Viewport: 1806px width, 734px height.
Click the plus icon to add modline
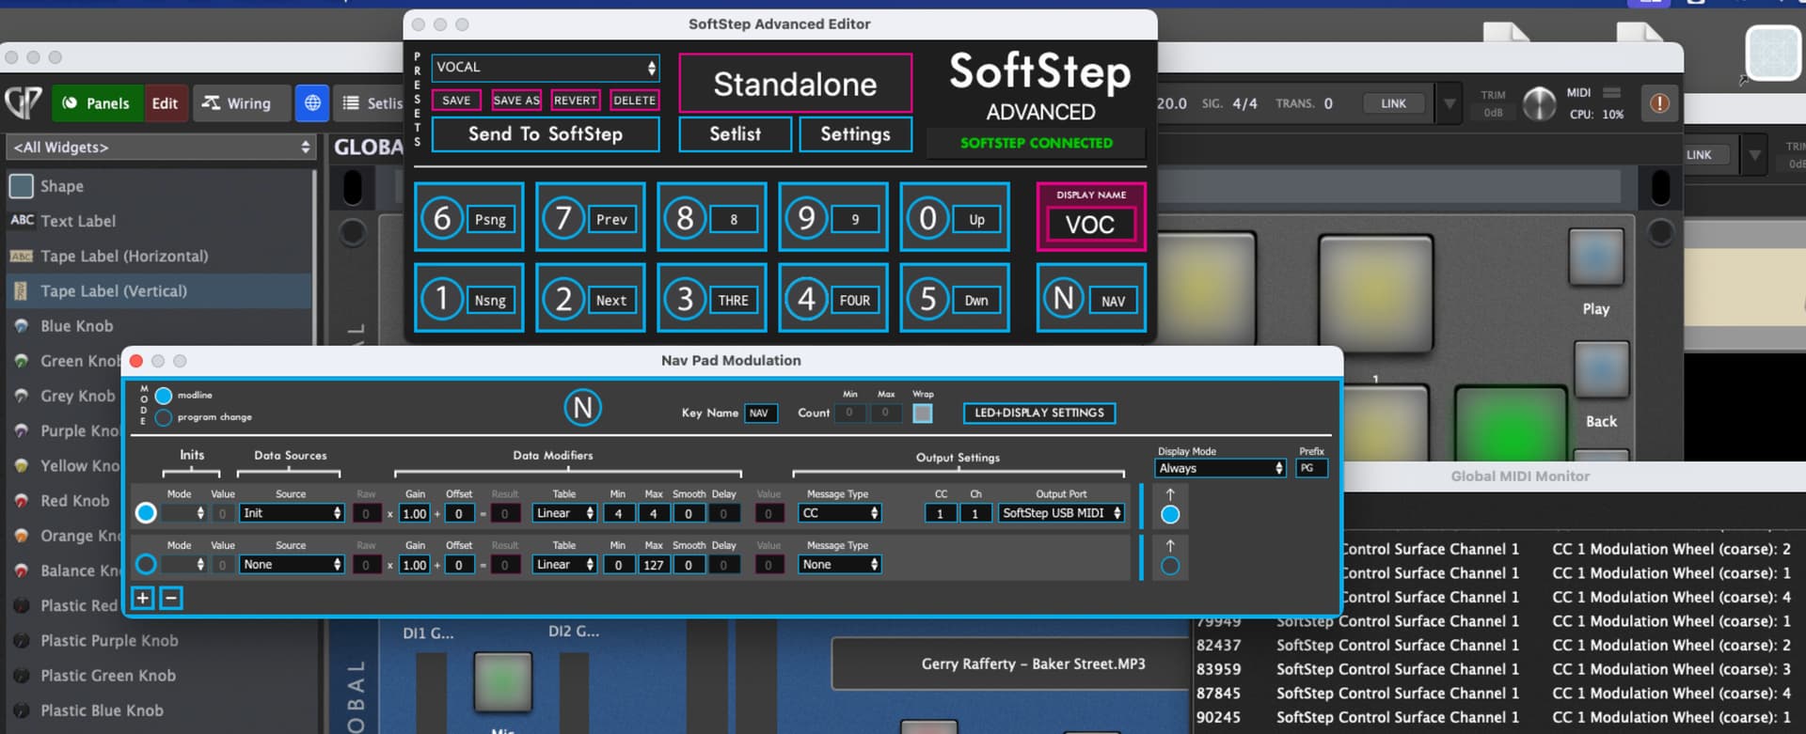(142, 598)
